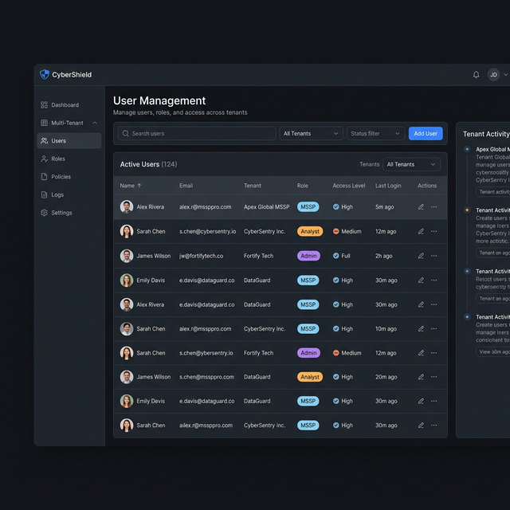Click the 'Tenant an ago' button
The height and width of the screenshot is (510, 510).
coord(493,298)
